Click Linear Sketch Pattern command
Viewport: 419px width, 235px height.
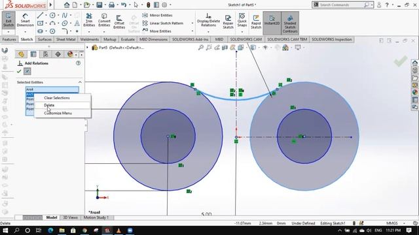(163, 23)
